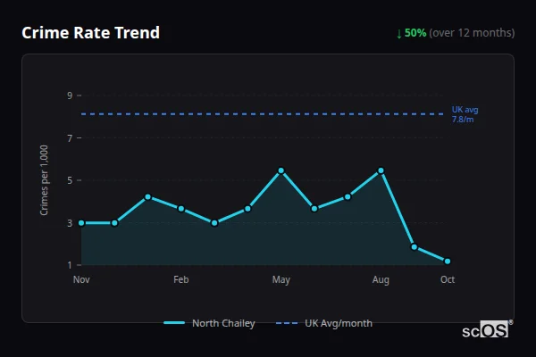Click the January data point
536x357 pixels.
pos(148,196)
